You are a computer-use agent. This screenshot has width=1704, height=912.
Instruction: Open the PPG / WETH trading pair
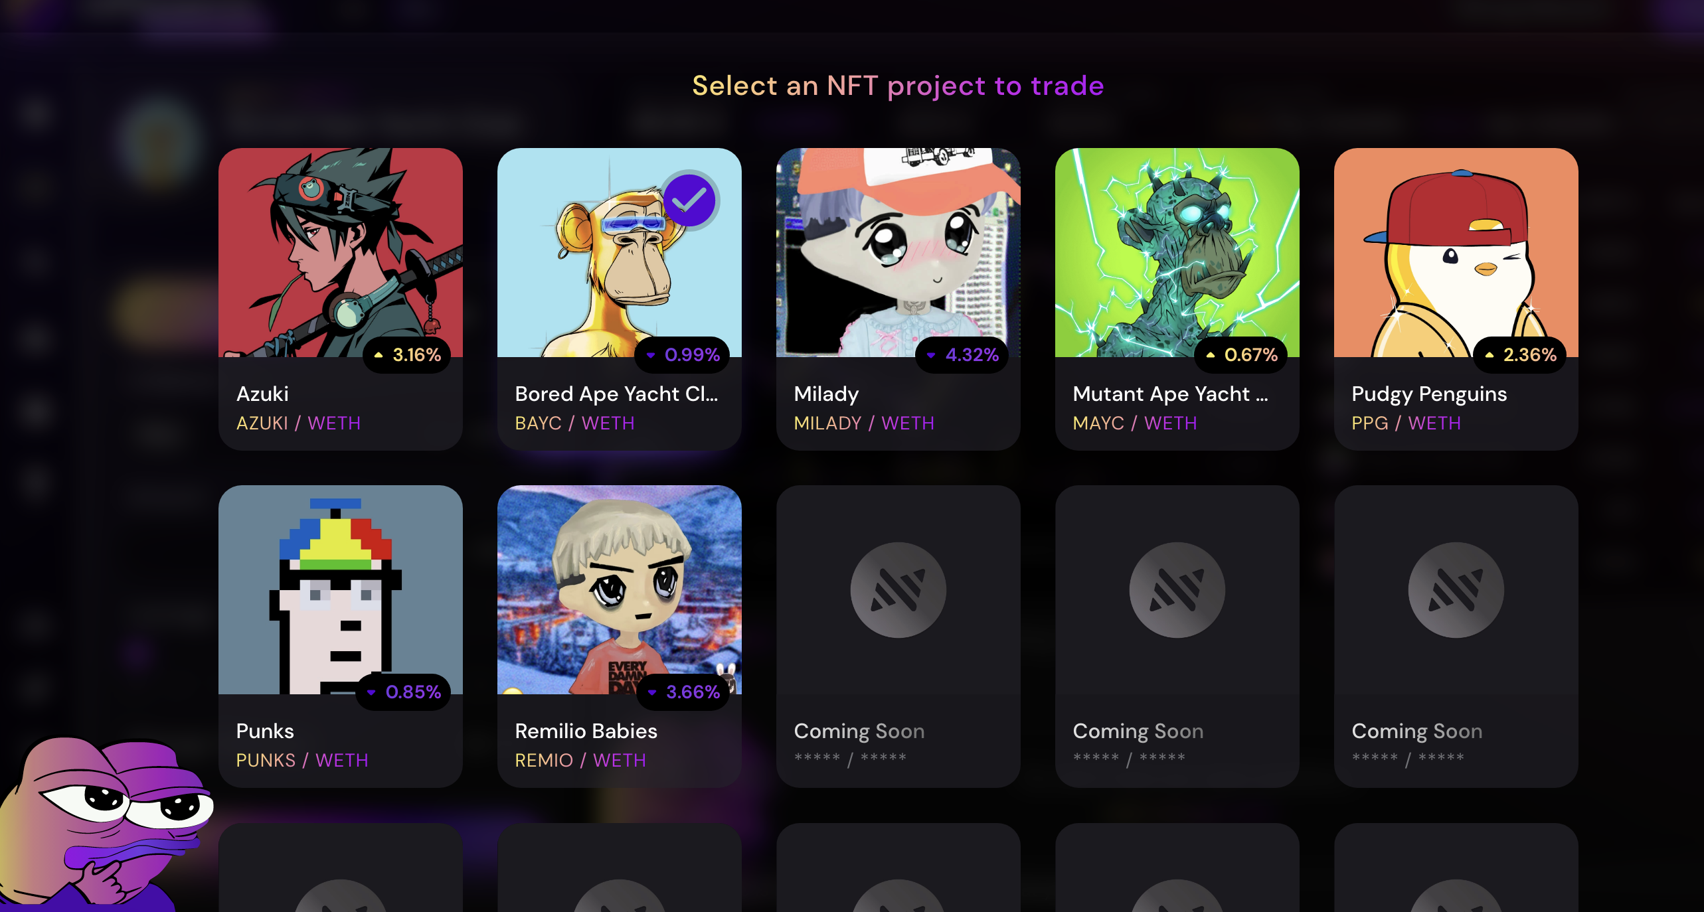1406,423
